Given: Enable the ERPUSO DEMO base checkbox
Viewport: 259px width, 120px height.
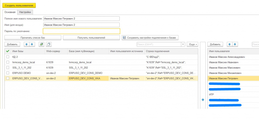Looking at the screenshot, I should coord(8,73).
